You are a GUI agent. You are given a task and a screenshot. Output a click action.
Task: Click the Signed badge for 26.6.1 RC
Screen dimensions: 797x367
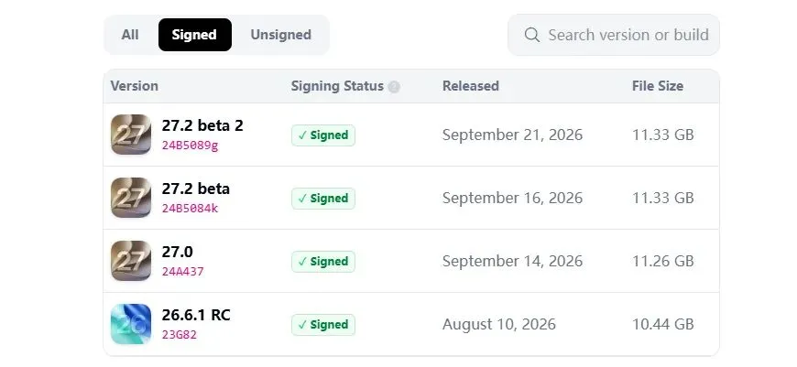click(x=323, y=324)
